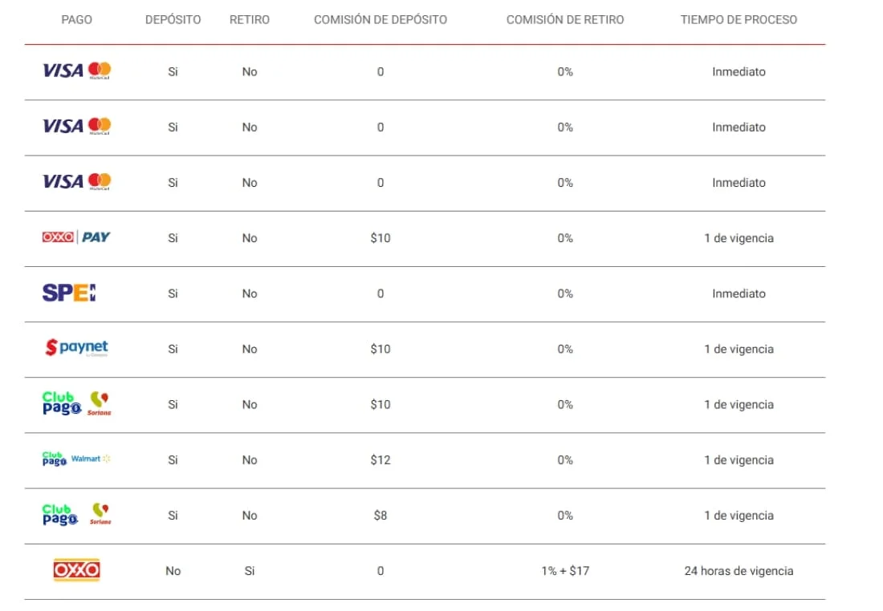Select the $12 deposit fee for Walmart
The height and width of the screenshot is (611, 883).
point(380,459)
